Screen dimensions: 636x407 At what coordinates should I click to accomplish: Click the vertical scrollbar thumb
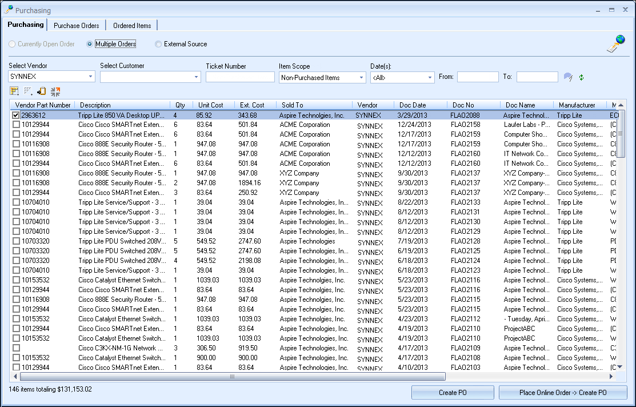click(x=620, y=133)
